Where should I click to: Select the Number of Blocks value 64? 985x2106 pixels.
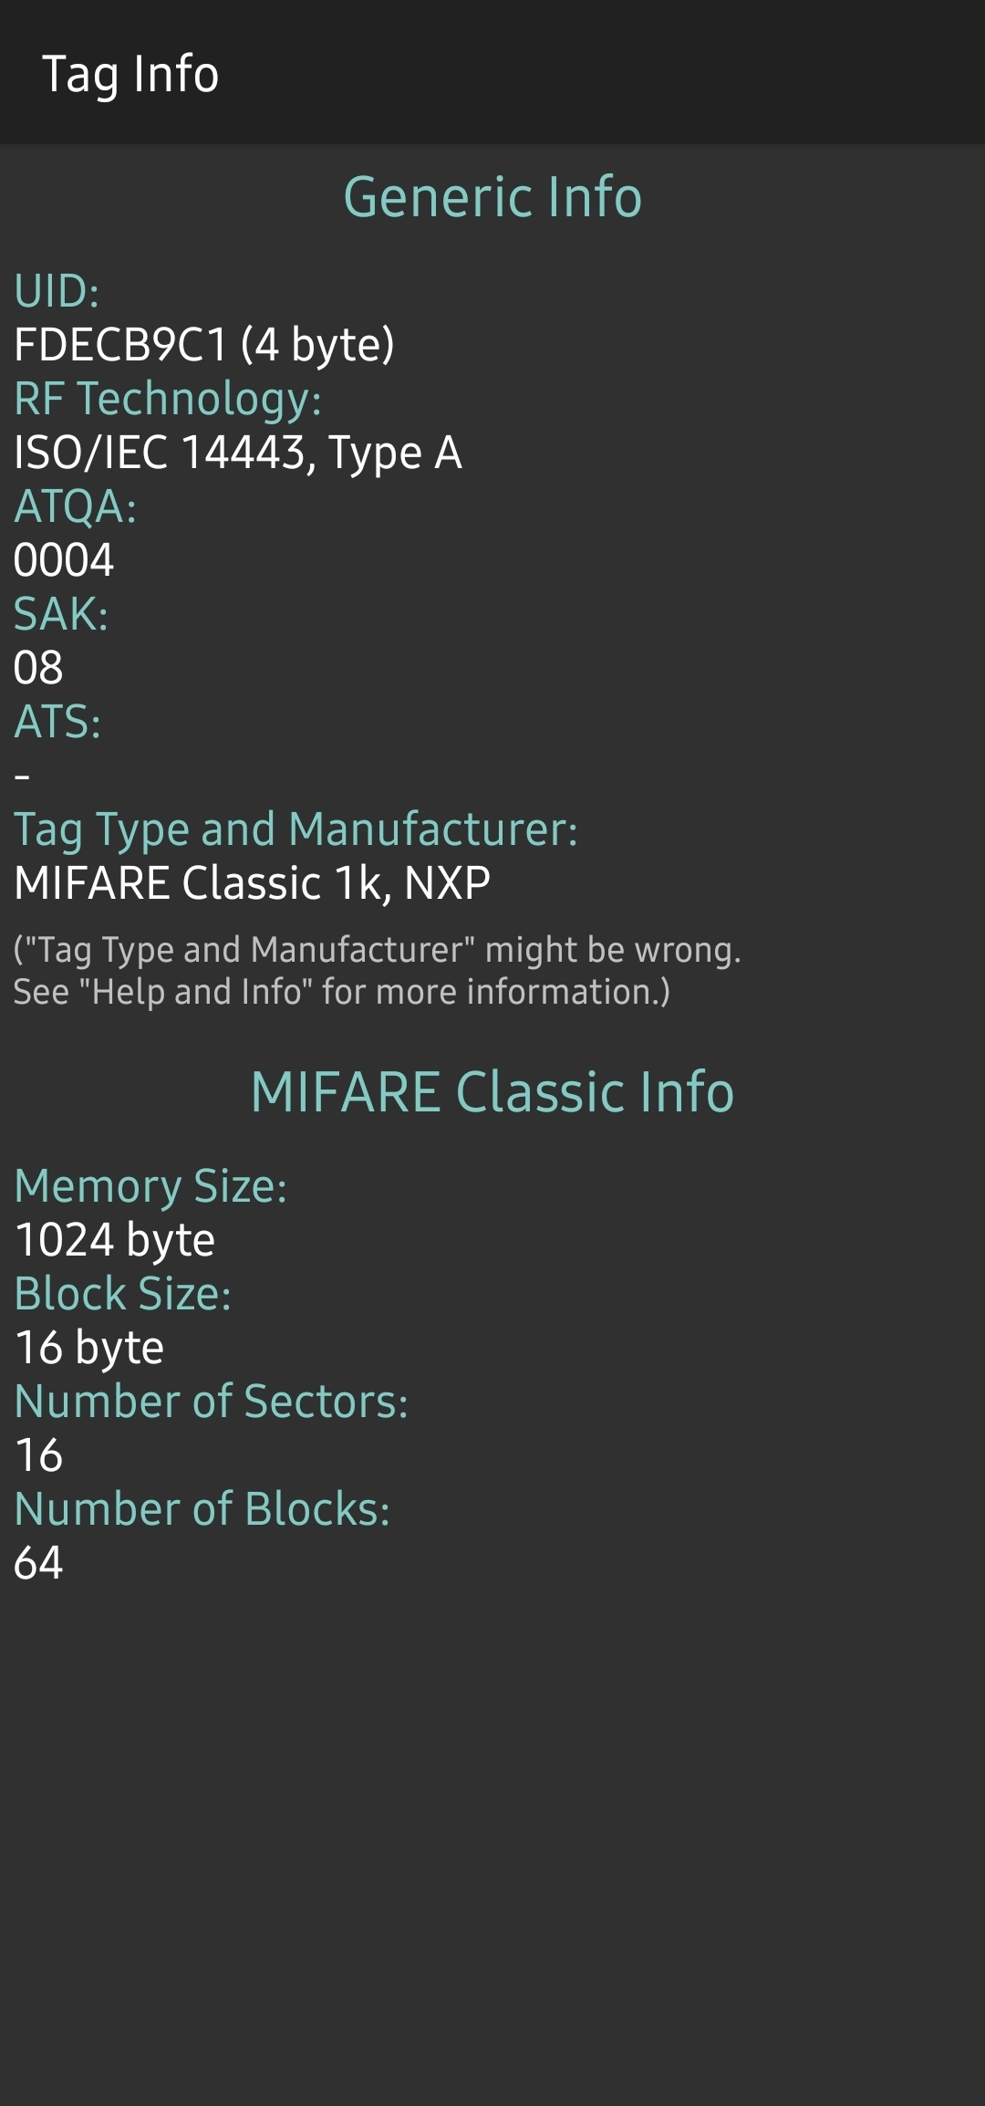38,1563
